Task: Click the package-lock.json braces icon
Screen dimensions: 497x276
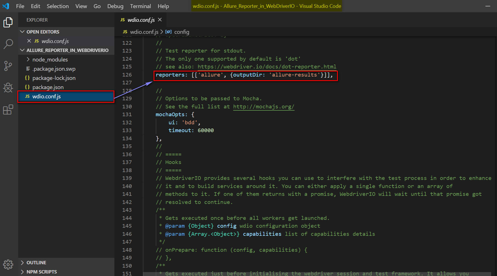Action: [x=27, y=78]
